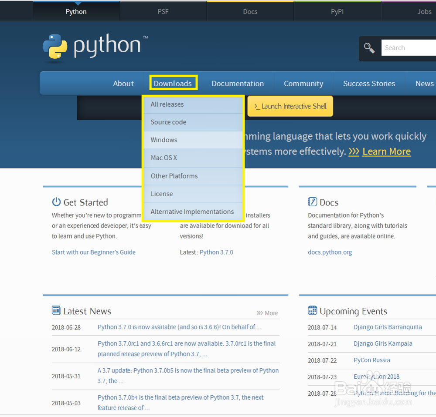
Task: Select Other Platforms from Downloads menu
Action: coord(193,176)
